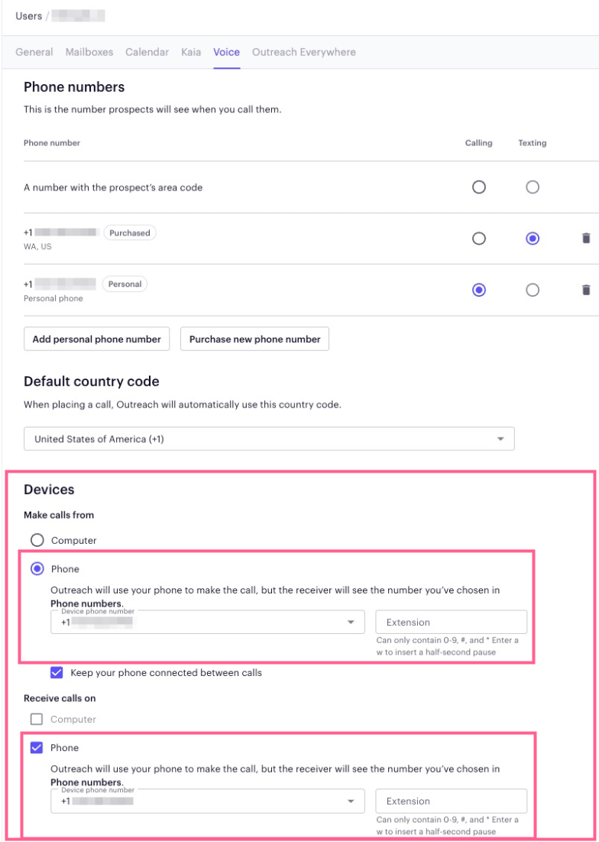Expand Device phone number under Receive calls

tap(208, 801)
